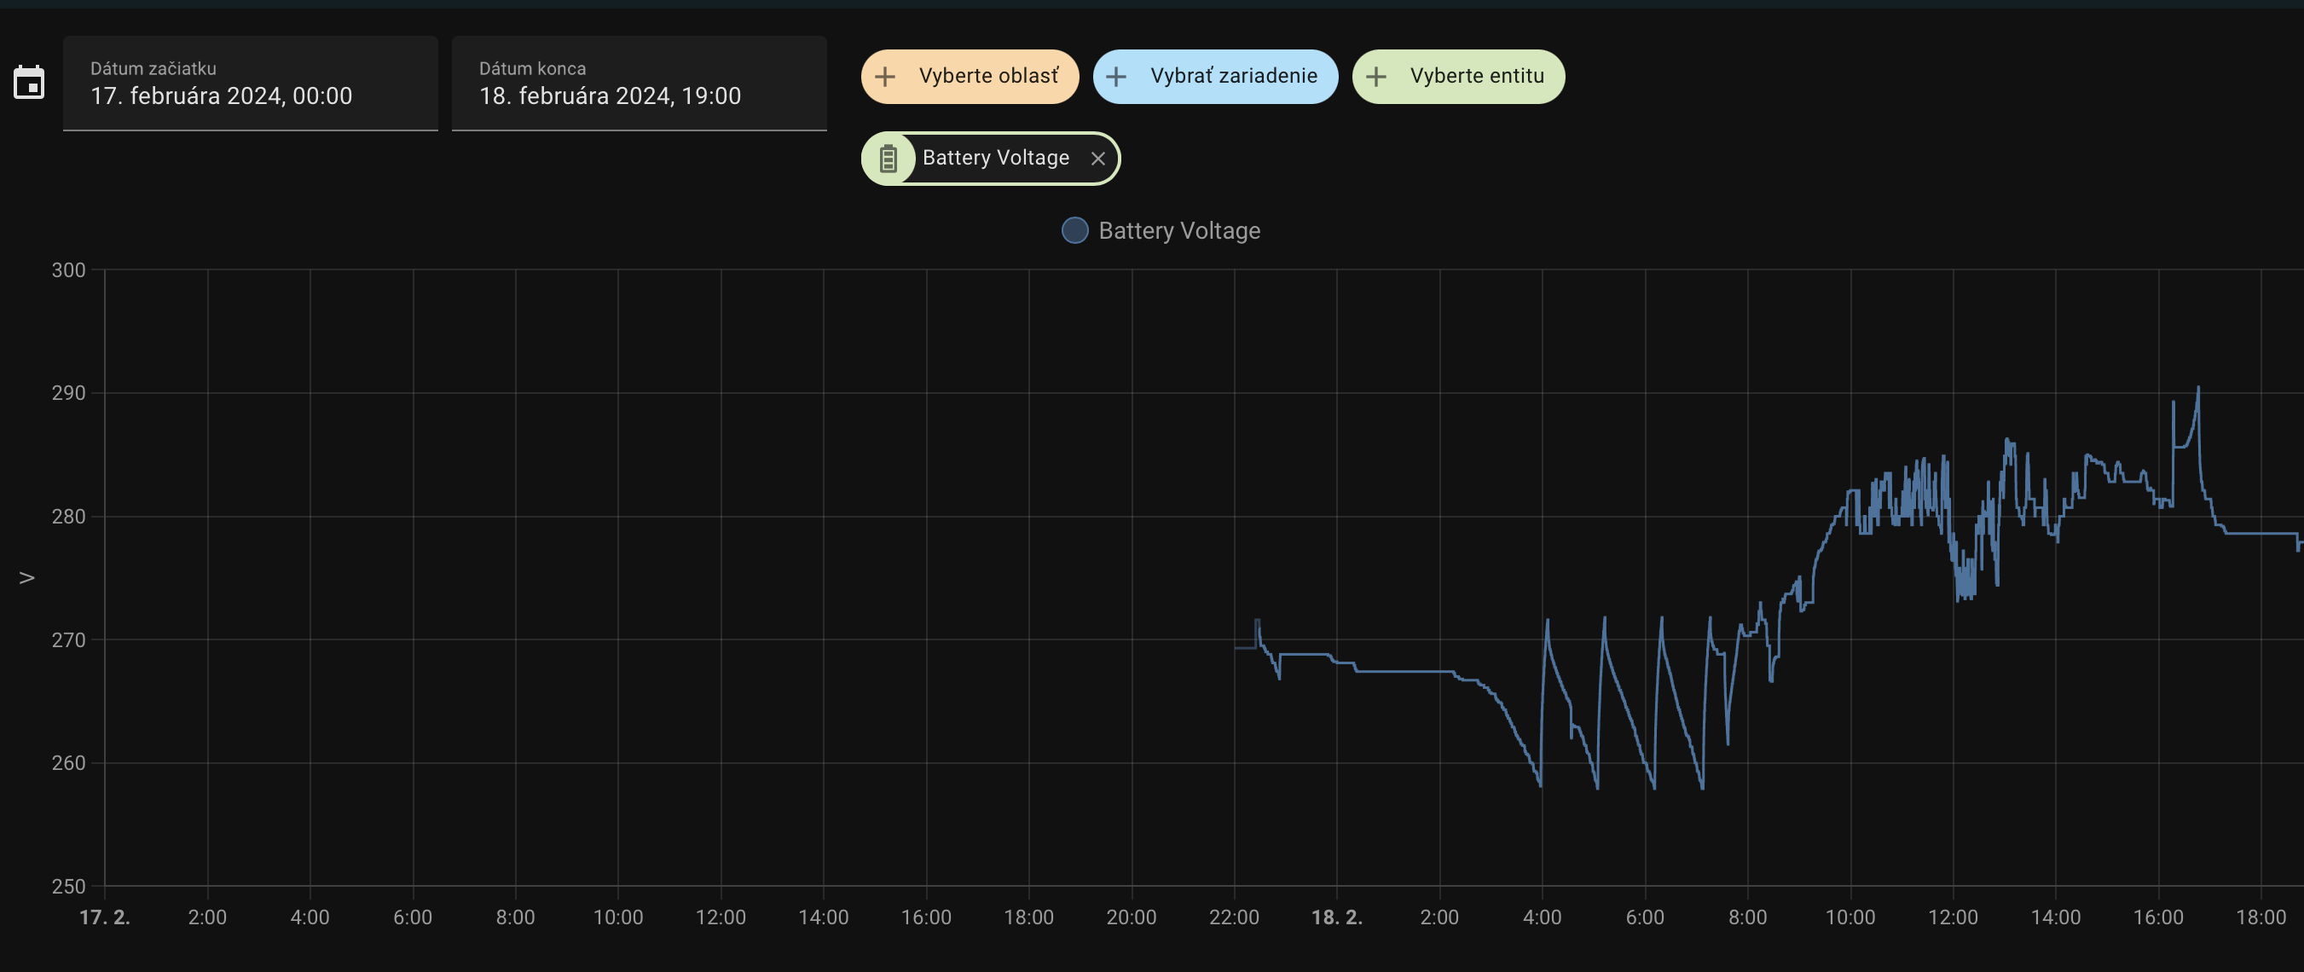Click the 22:00 x-axis time label
The image size is (2304, 972).
(x=1235, y=917)
